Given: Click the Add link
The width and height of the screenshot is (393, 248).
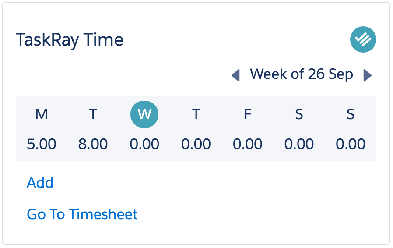Looking at the screenshot, I should pos(40,182).
